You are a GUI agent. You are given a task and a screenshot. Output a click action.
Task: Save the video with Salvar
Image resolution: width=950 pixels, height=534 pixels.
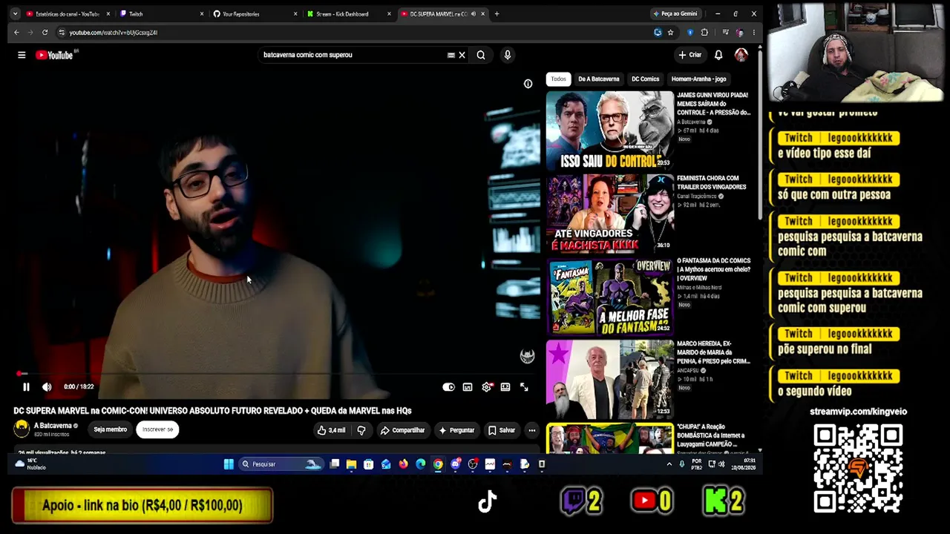[502, 430]
